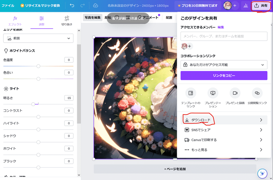Click the ブラック value field

tap(69, 161)
